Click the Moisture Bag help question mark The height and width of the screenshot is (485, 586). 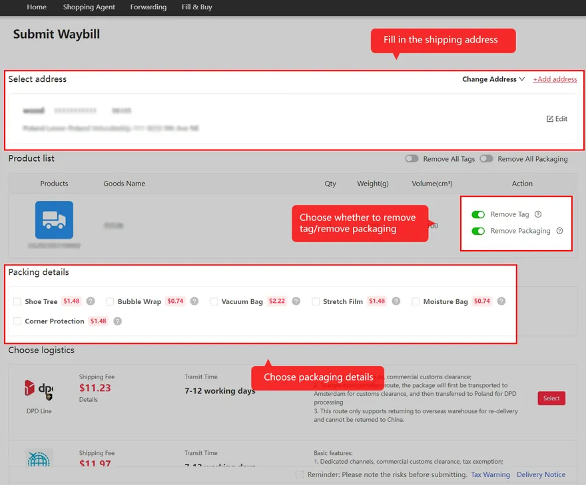tap(501, 301)
